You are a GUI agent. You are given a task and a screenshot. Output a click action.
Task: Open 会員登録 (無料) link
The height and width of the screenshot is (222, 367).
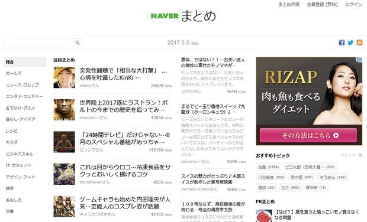click(322, 5)
